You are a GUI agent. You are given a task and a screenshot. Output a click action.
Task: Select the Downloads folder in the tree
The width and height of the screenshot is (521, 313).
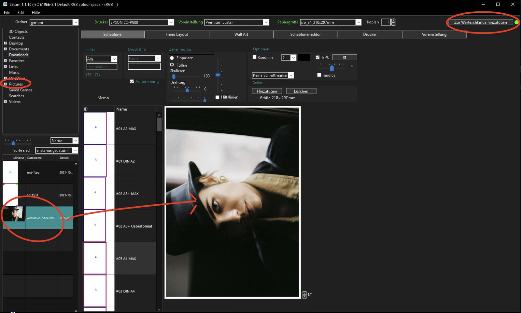(19, 55)
